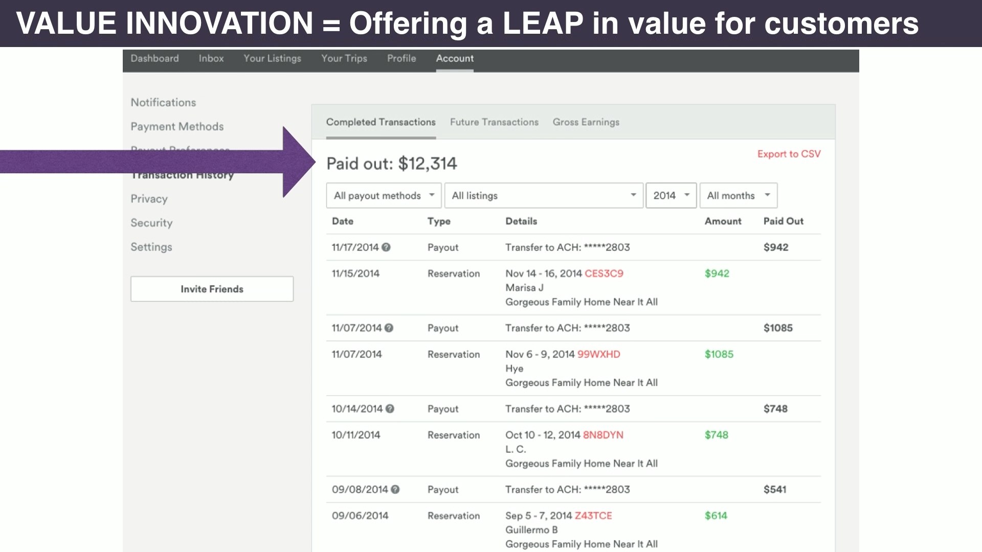Switch to Future Transactions tab
The width and height of the screenshot is (982, 552).
[x=494, y=122]
